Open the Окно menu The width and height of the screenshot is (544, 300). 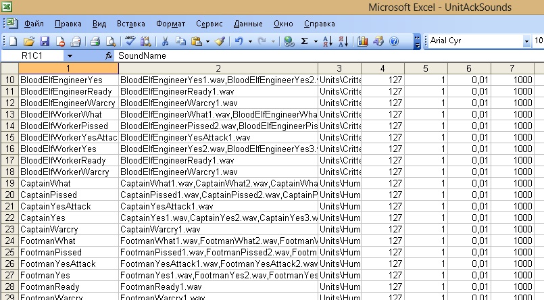pyautogui.click(x=283, y=24)
